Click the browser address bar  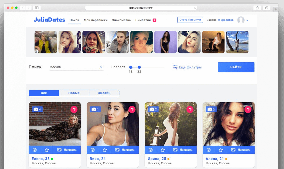(x=141, y=8)
